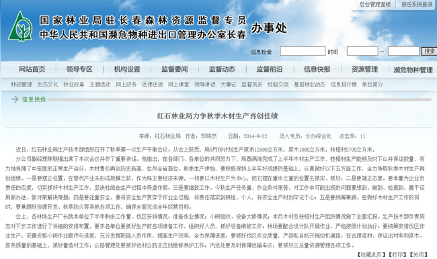The image size is (437, 259).
Task: Click the 办事处 header text
Action: (x=269, y=28)
